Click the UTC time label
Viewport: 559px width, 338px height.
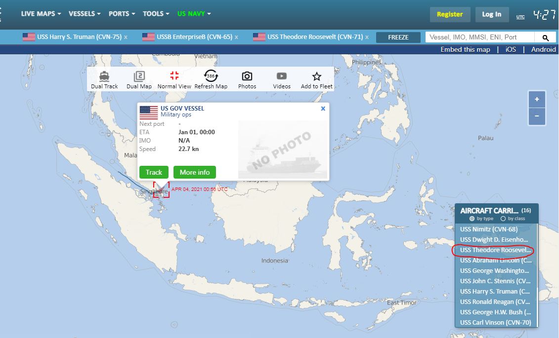pyautogui.click(x=520, y=17)
